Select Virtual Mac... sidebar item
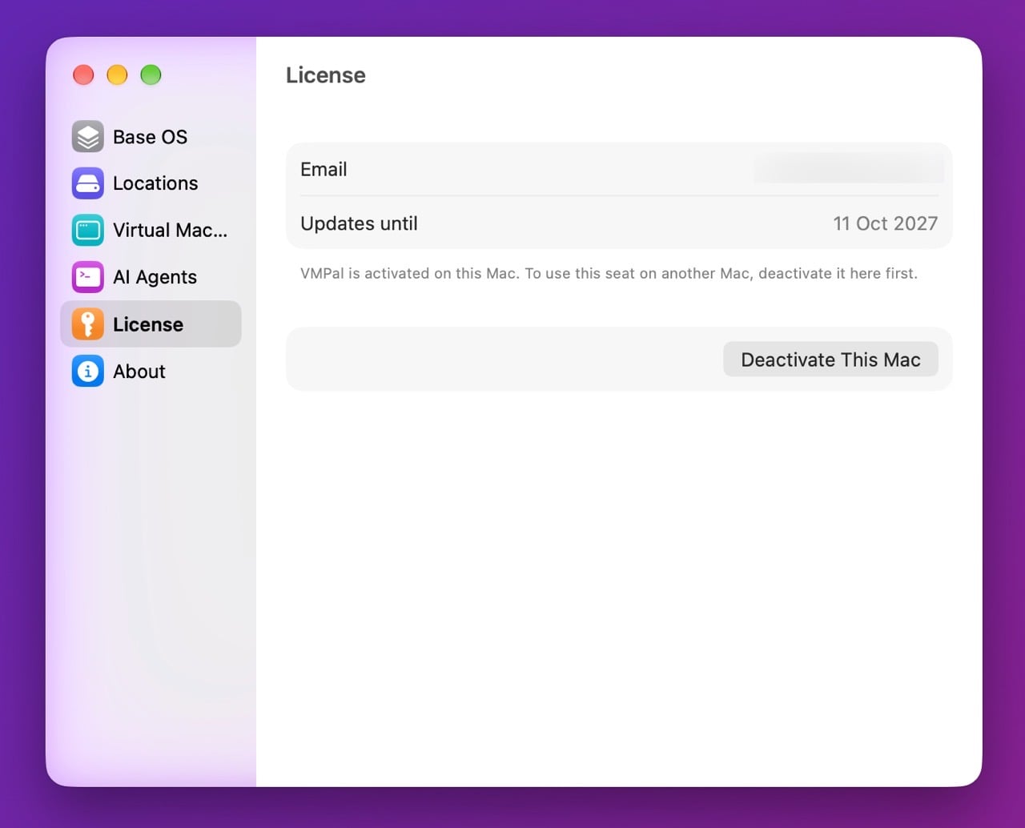The height and width of the screenshot is (828, 1025). point(151,231)
